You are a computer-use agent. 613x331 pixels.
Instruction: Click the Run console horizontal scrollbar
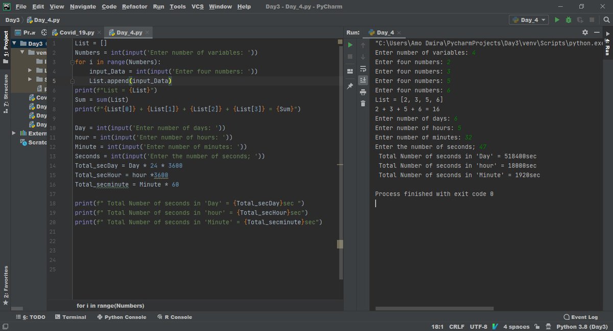(434, 308)
